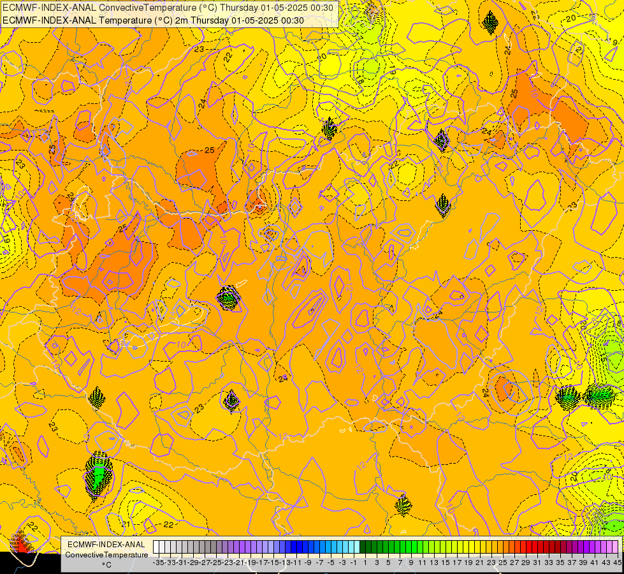Click legend scale value 29

point(526,563)
